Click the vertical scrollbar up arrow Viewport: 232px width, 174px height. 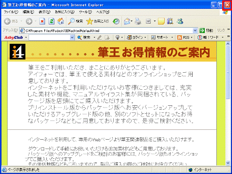pos(228,44)
